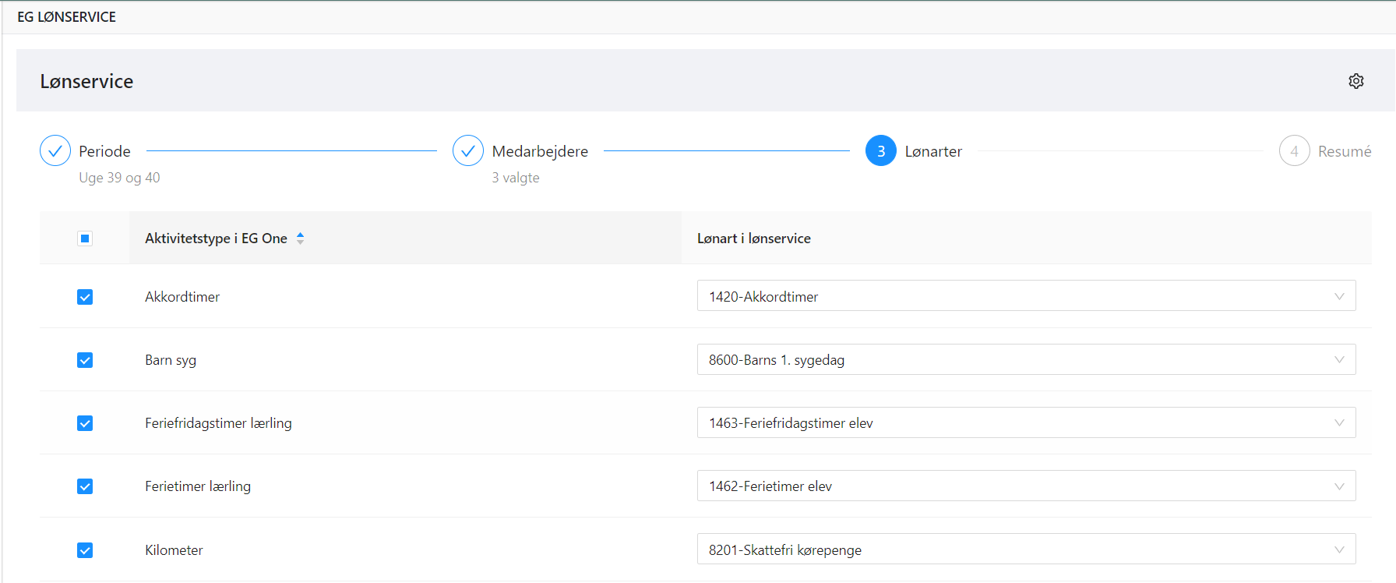Image resolution: width=1396 pixels, height=583 pixels.
Task: Open the 1463-Feriefridagstimer elev dropdown
Action: tap(1025, 422)
